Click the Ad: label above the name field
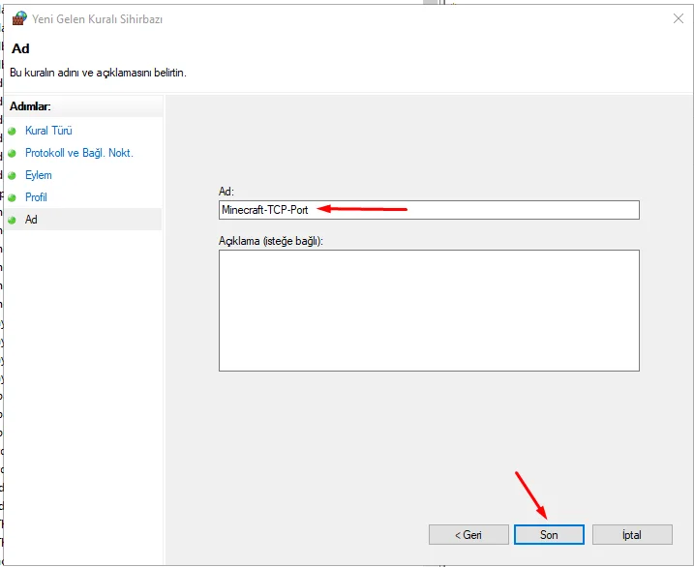 [226, 192]
